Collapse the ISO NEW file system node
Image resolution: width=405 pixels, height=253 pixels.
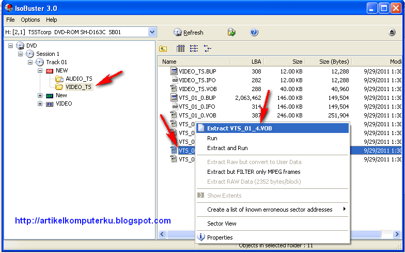[40, 70]
